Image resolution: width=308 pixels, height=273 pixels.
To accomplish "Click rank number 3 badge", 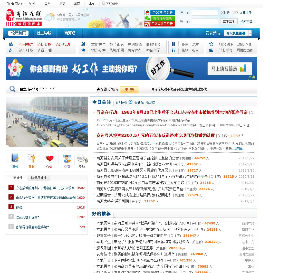I will [x=11, y=207].
